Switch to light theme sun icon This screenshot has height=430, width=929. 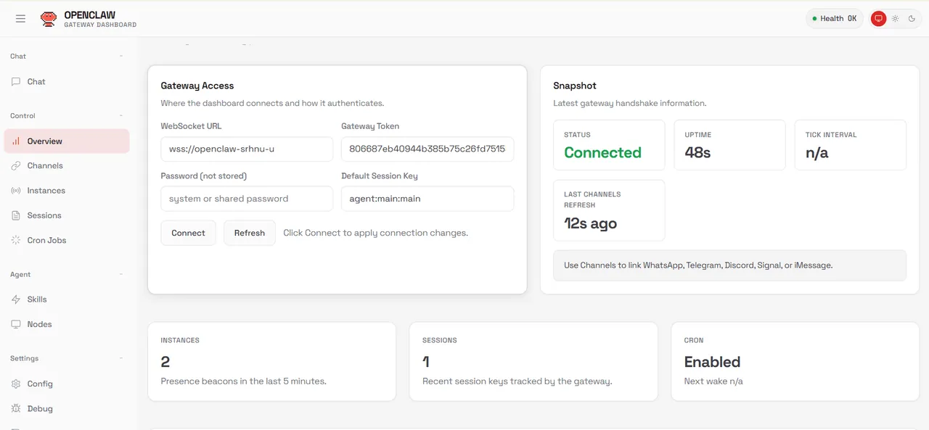pyautogui.click(x=896, y=19)
